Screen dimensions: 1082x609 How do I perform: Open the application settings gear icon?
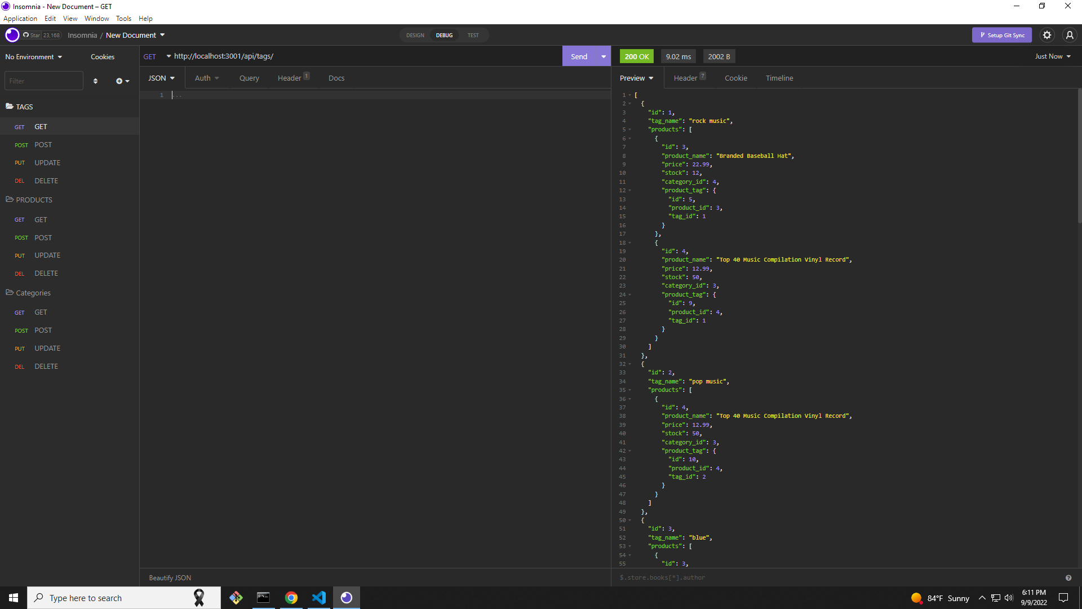coord(1047,35)
